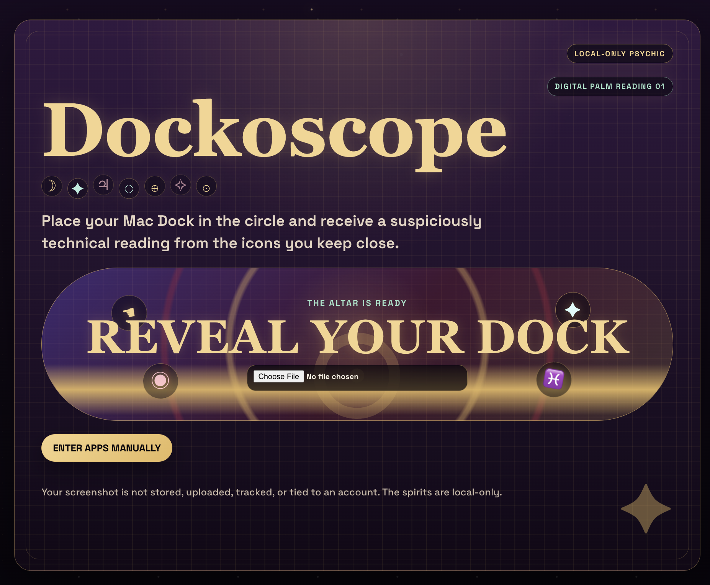Click the Digital Palm Reading 01 badge
The width and height of the screenshot is (710, 585).
[610, 87]
